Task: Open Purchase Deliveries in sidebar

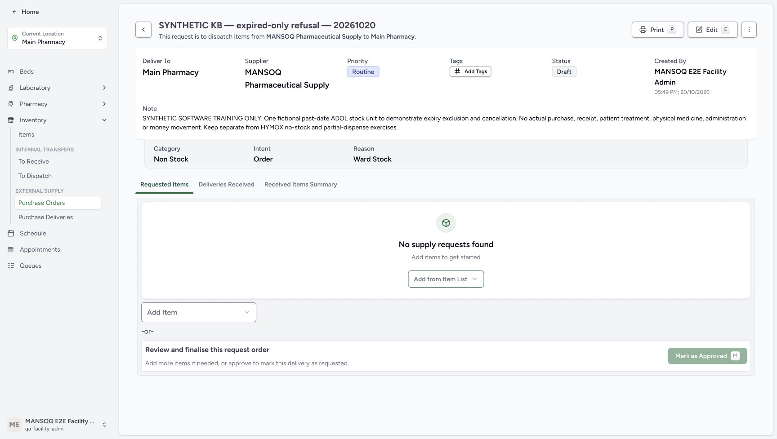Action: point(58,217)
